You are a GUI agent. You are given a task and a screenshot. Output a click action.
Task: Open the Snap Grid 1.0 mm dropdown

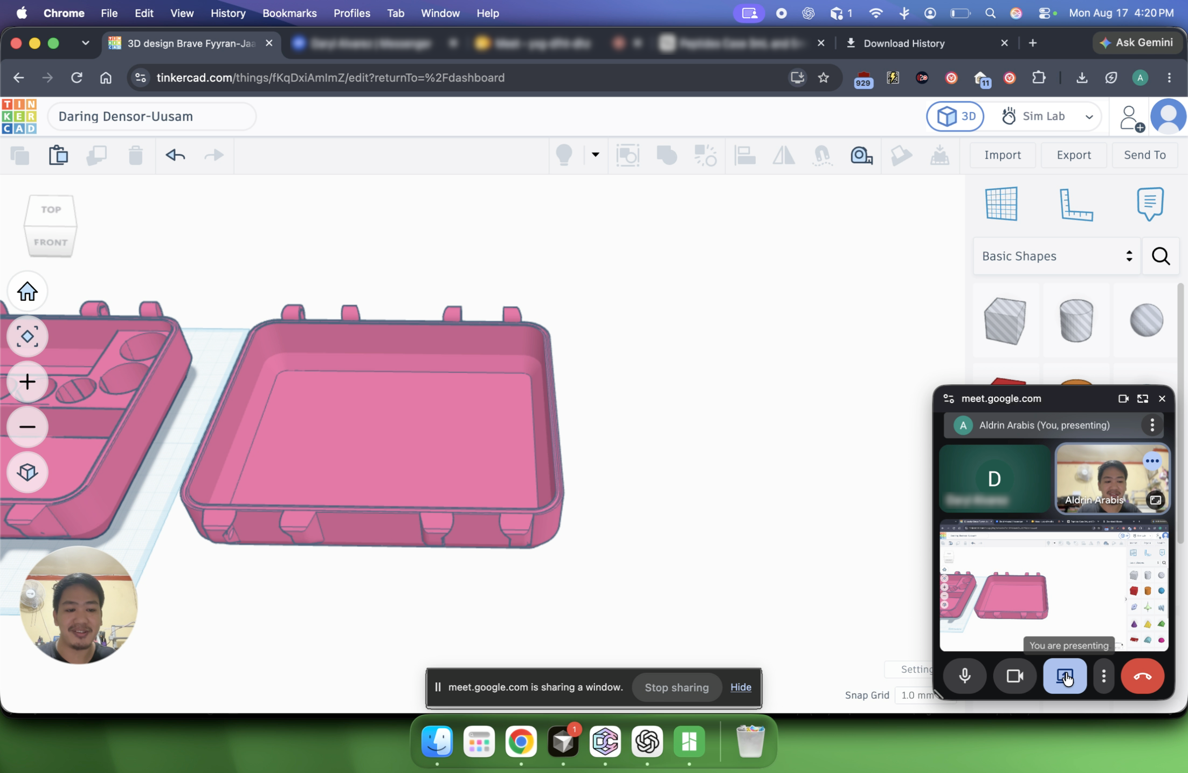(x=918, y=695)
